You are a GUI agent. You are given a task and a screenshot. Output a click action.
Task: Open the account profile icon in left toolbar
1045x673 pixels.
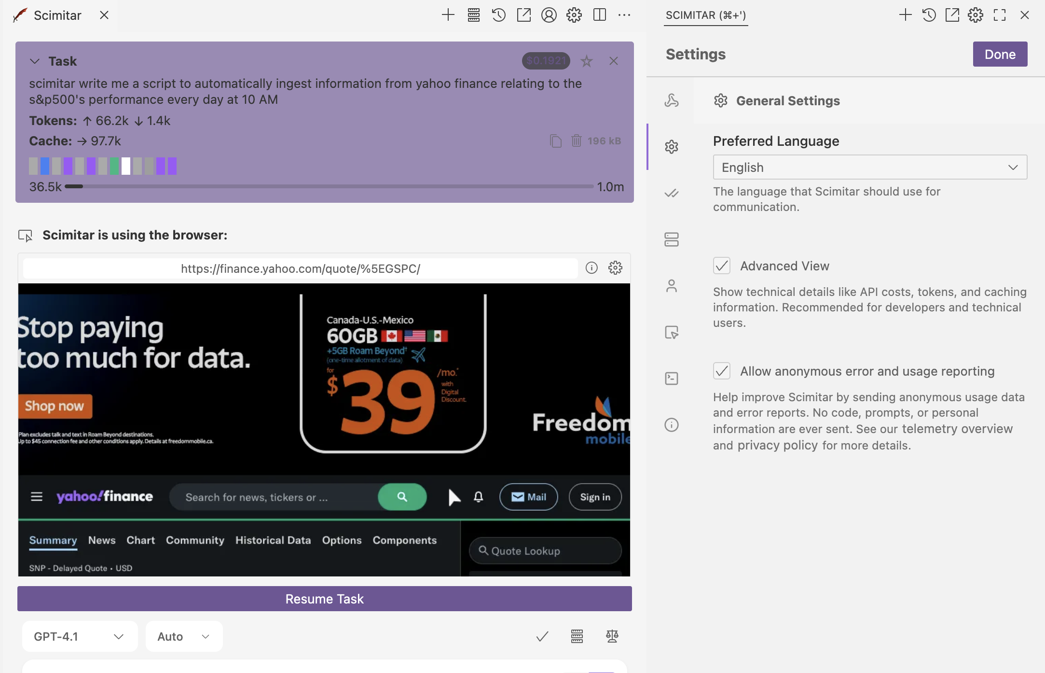coord(549,15)
